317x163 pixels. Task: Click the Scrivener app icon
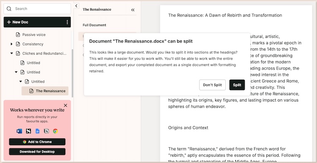point(28,131)
